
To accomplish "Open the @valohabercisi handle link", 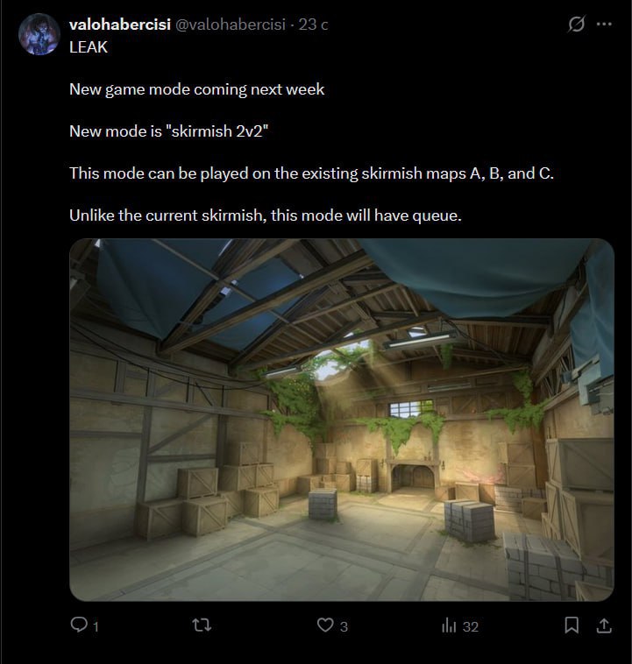I will click(x=231, y=25).
